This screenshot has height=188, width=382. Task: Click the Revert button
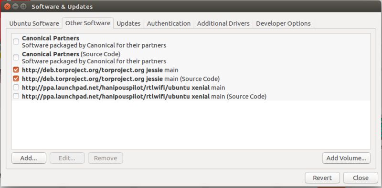[322, 178]
